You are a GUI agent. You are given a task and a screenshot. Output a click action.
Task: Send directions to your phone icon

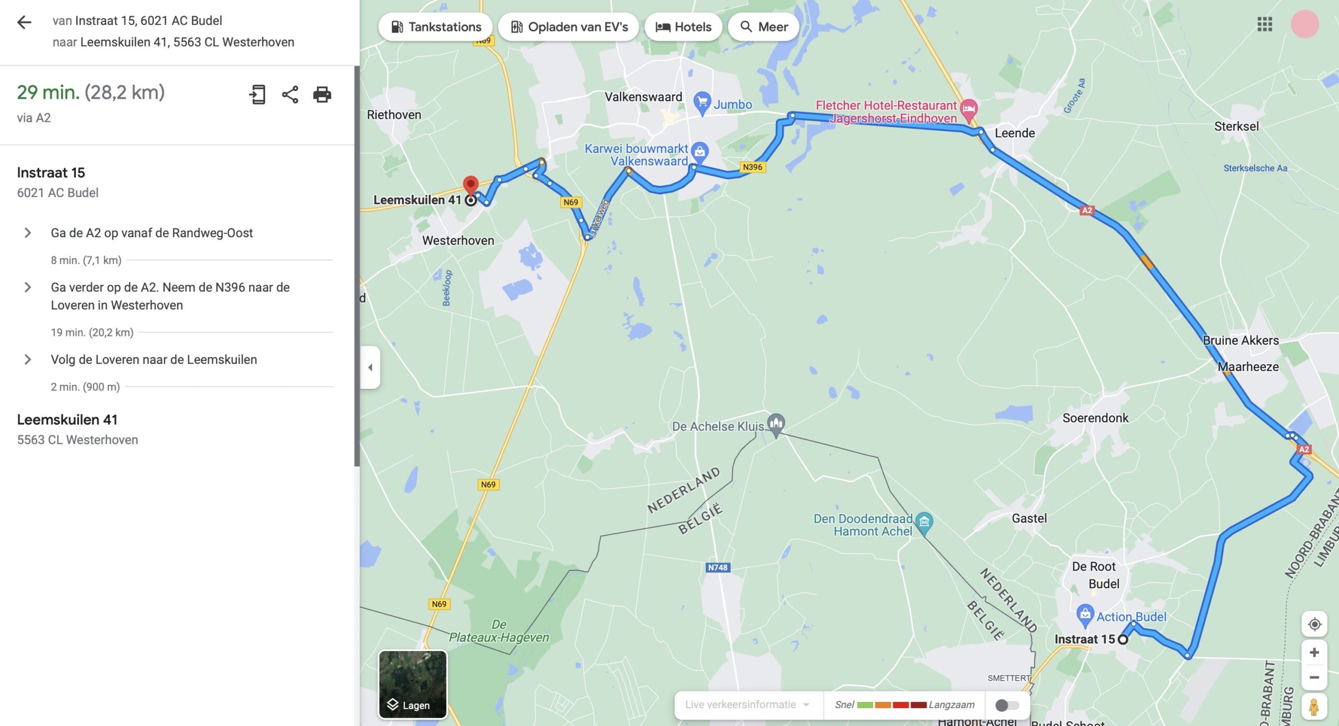point(257,95)
